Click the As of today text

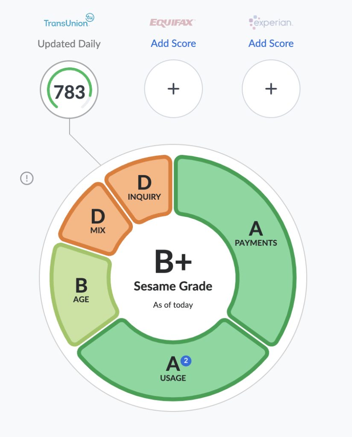pos(173,305)
